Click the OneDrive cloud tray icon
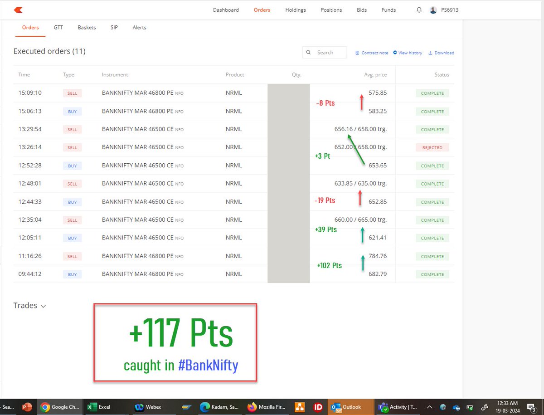Screen dimensions: 544x415 click(456, 407)
